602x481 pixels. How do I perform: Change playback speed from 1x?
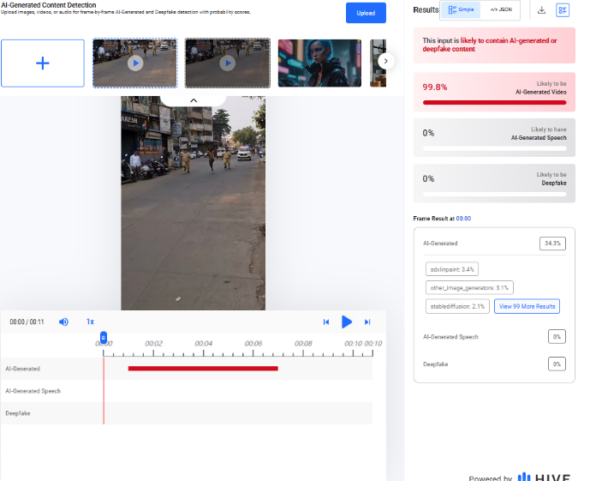[x=90, y=322]
